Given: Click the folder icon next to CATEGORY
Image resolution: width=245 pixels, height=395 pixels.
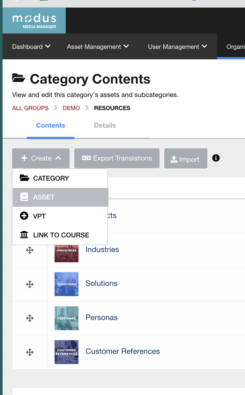Looking at the screenshot, I should 25,178.
